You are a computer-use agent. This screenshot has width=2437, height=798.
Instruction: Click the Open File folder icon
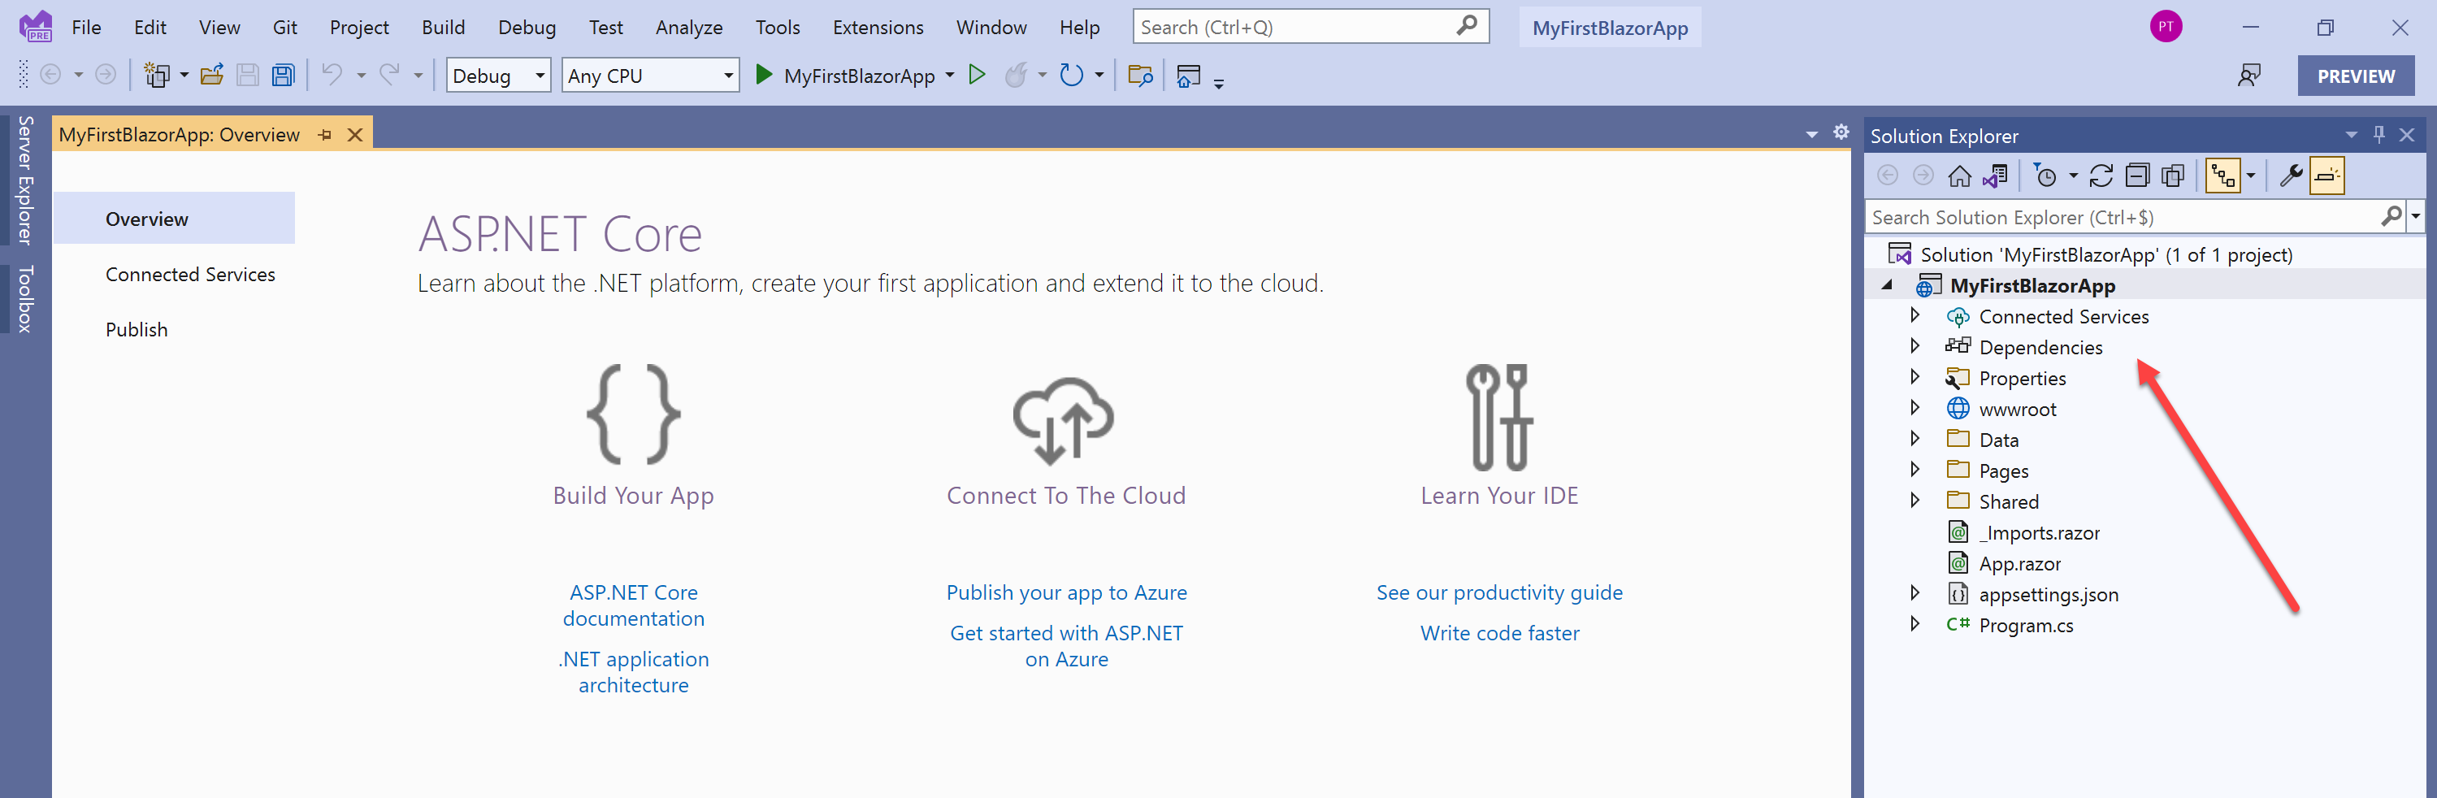point(212,76)
